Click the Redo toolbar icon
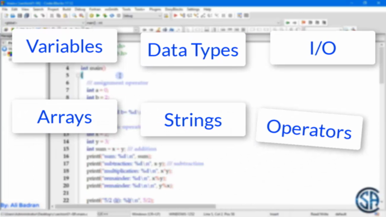The image size is (386, 217). [43, 16]
